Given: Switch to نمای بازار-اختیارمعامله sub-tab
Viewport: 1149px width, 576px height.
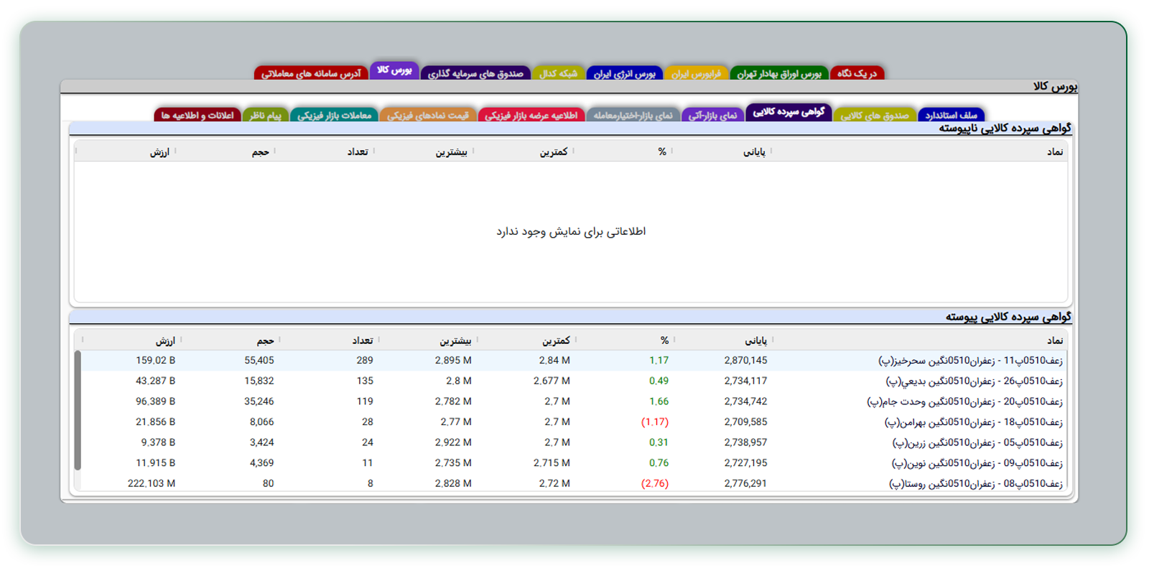Looking at the screenshot, I should coord(633,115).
